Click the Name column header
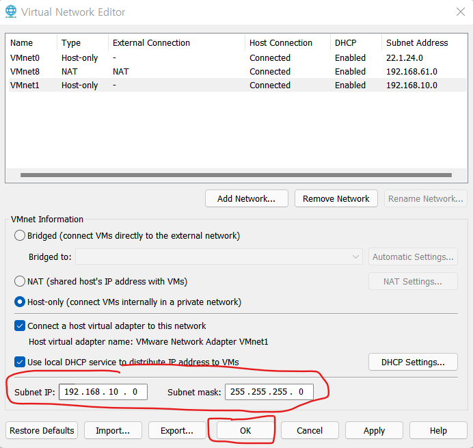 point(33,43)
